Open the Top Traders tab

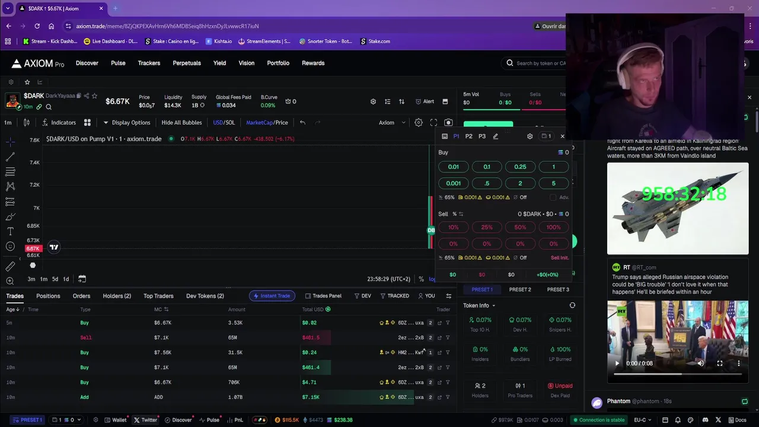[x=158, y=296]
